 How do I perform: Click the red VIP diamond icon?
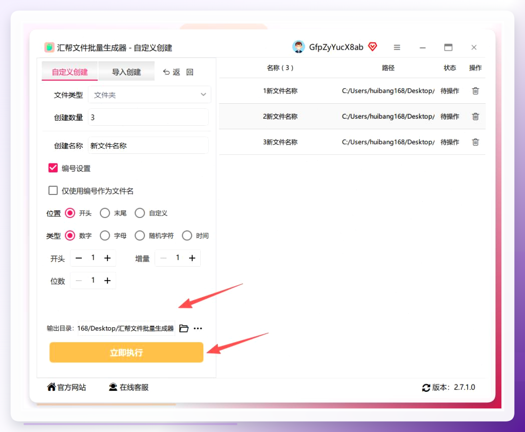pyautogui.click(x=372, y=47)
